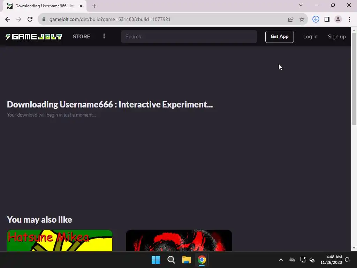The width and height of the screenshot is (357, 268).
Task: Click the Chrome taskbar icon
Action: 202,260
